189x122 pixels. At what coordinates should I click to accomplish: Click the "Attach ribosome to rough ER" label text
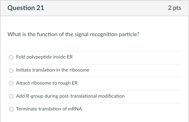[47, 83]
